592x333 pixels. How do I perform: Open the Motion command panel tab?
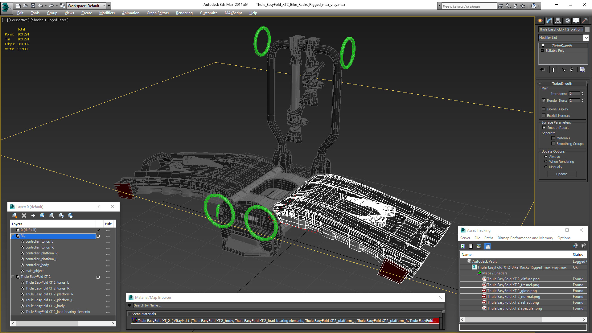click(x=567, y=21)
